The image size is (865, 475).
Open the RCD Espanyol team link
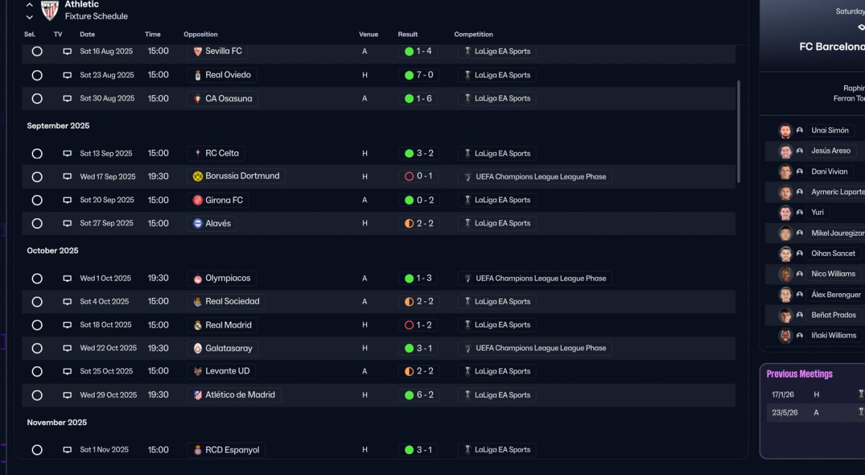[232, 450]
